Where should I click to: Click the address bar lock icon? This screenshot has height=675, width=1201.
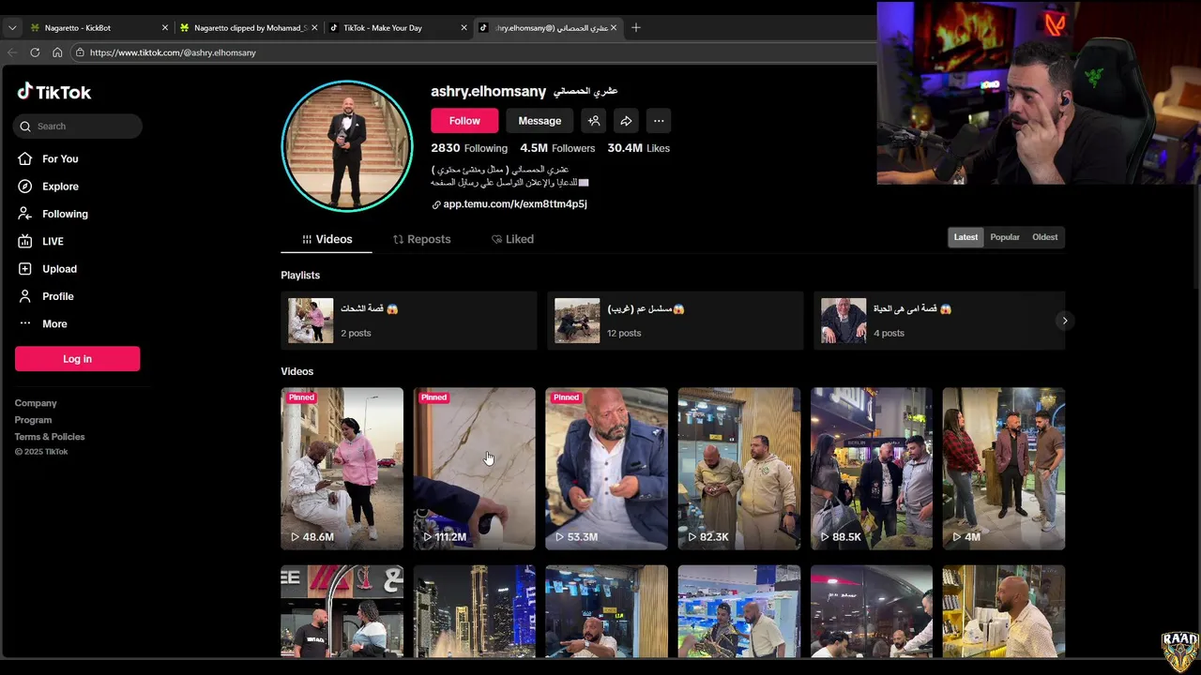(80, 52)
